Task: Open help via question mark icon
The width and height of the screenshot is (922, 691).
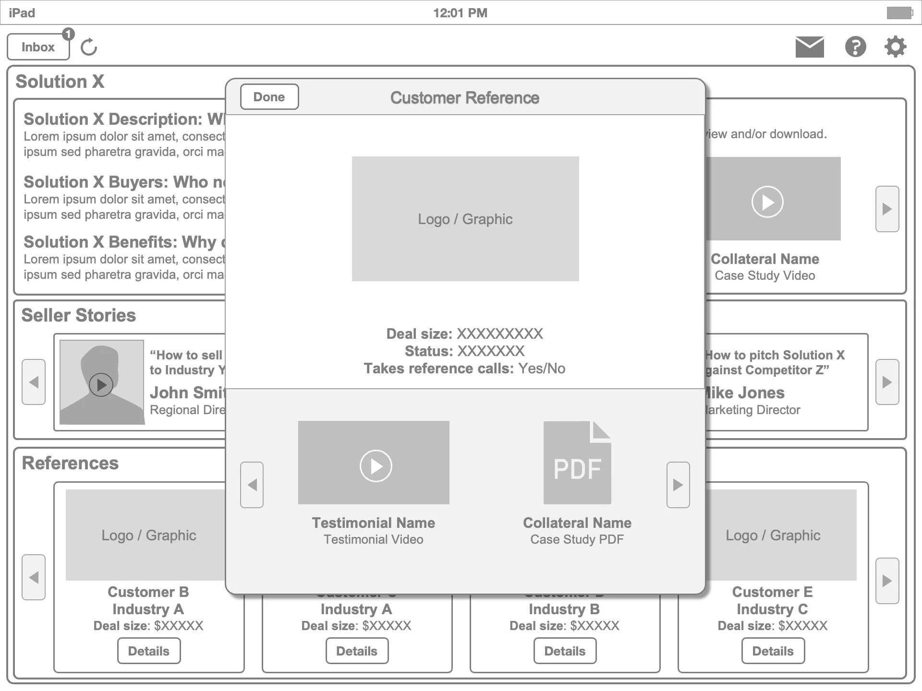Action: pos(855,47)
